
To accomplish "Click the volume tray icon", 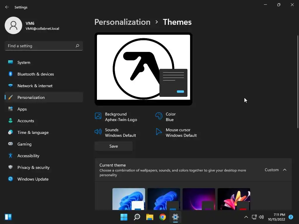I will [261, 217].
